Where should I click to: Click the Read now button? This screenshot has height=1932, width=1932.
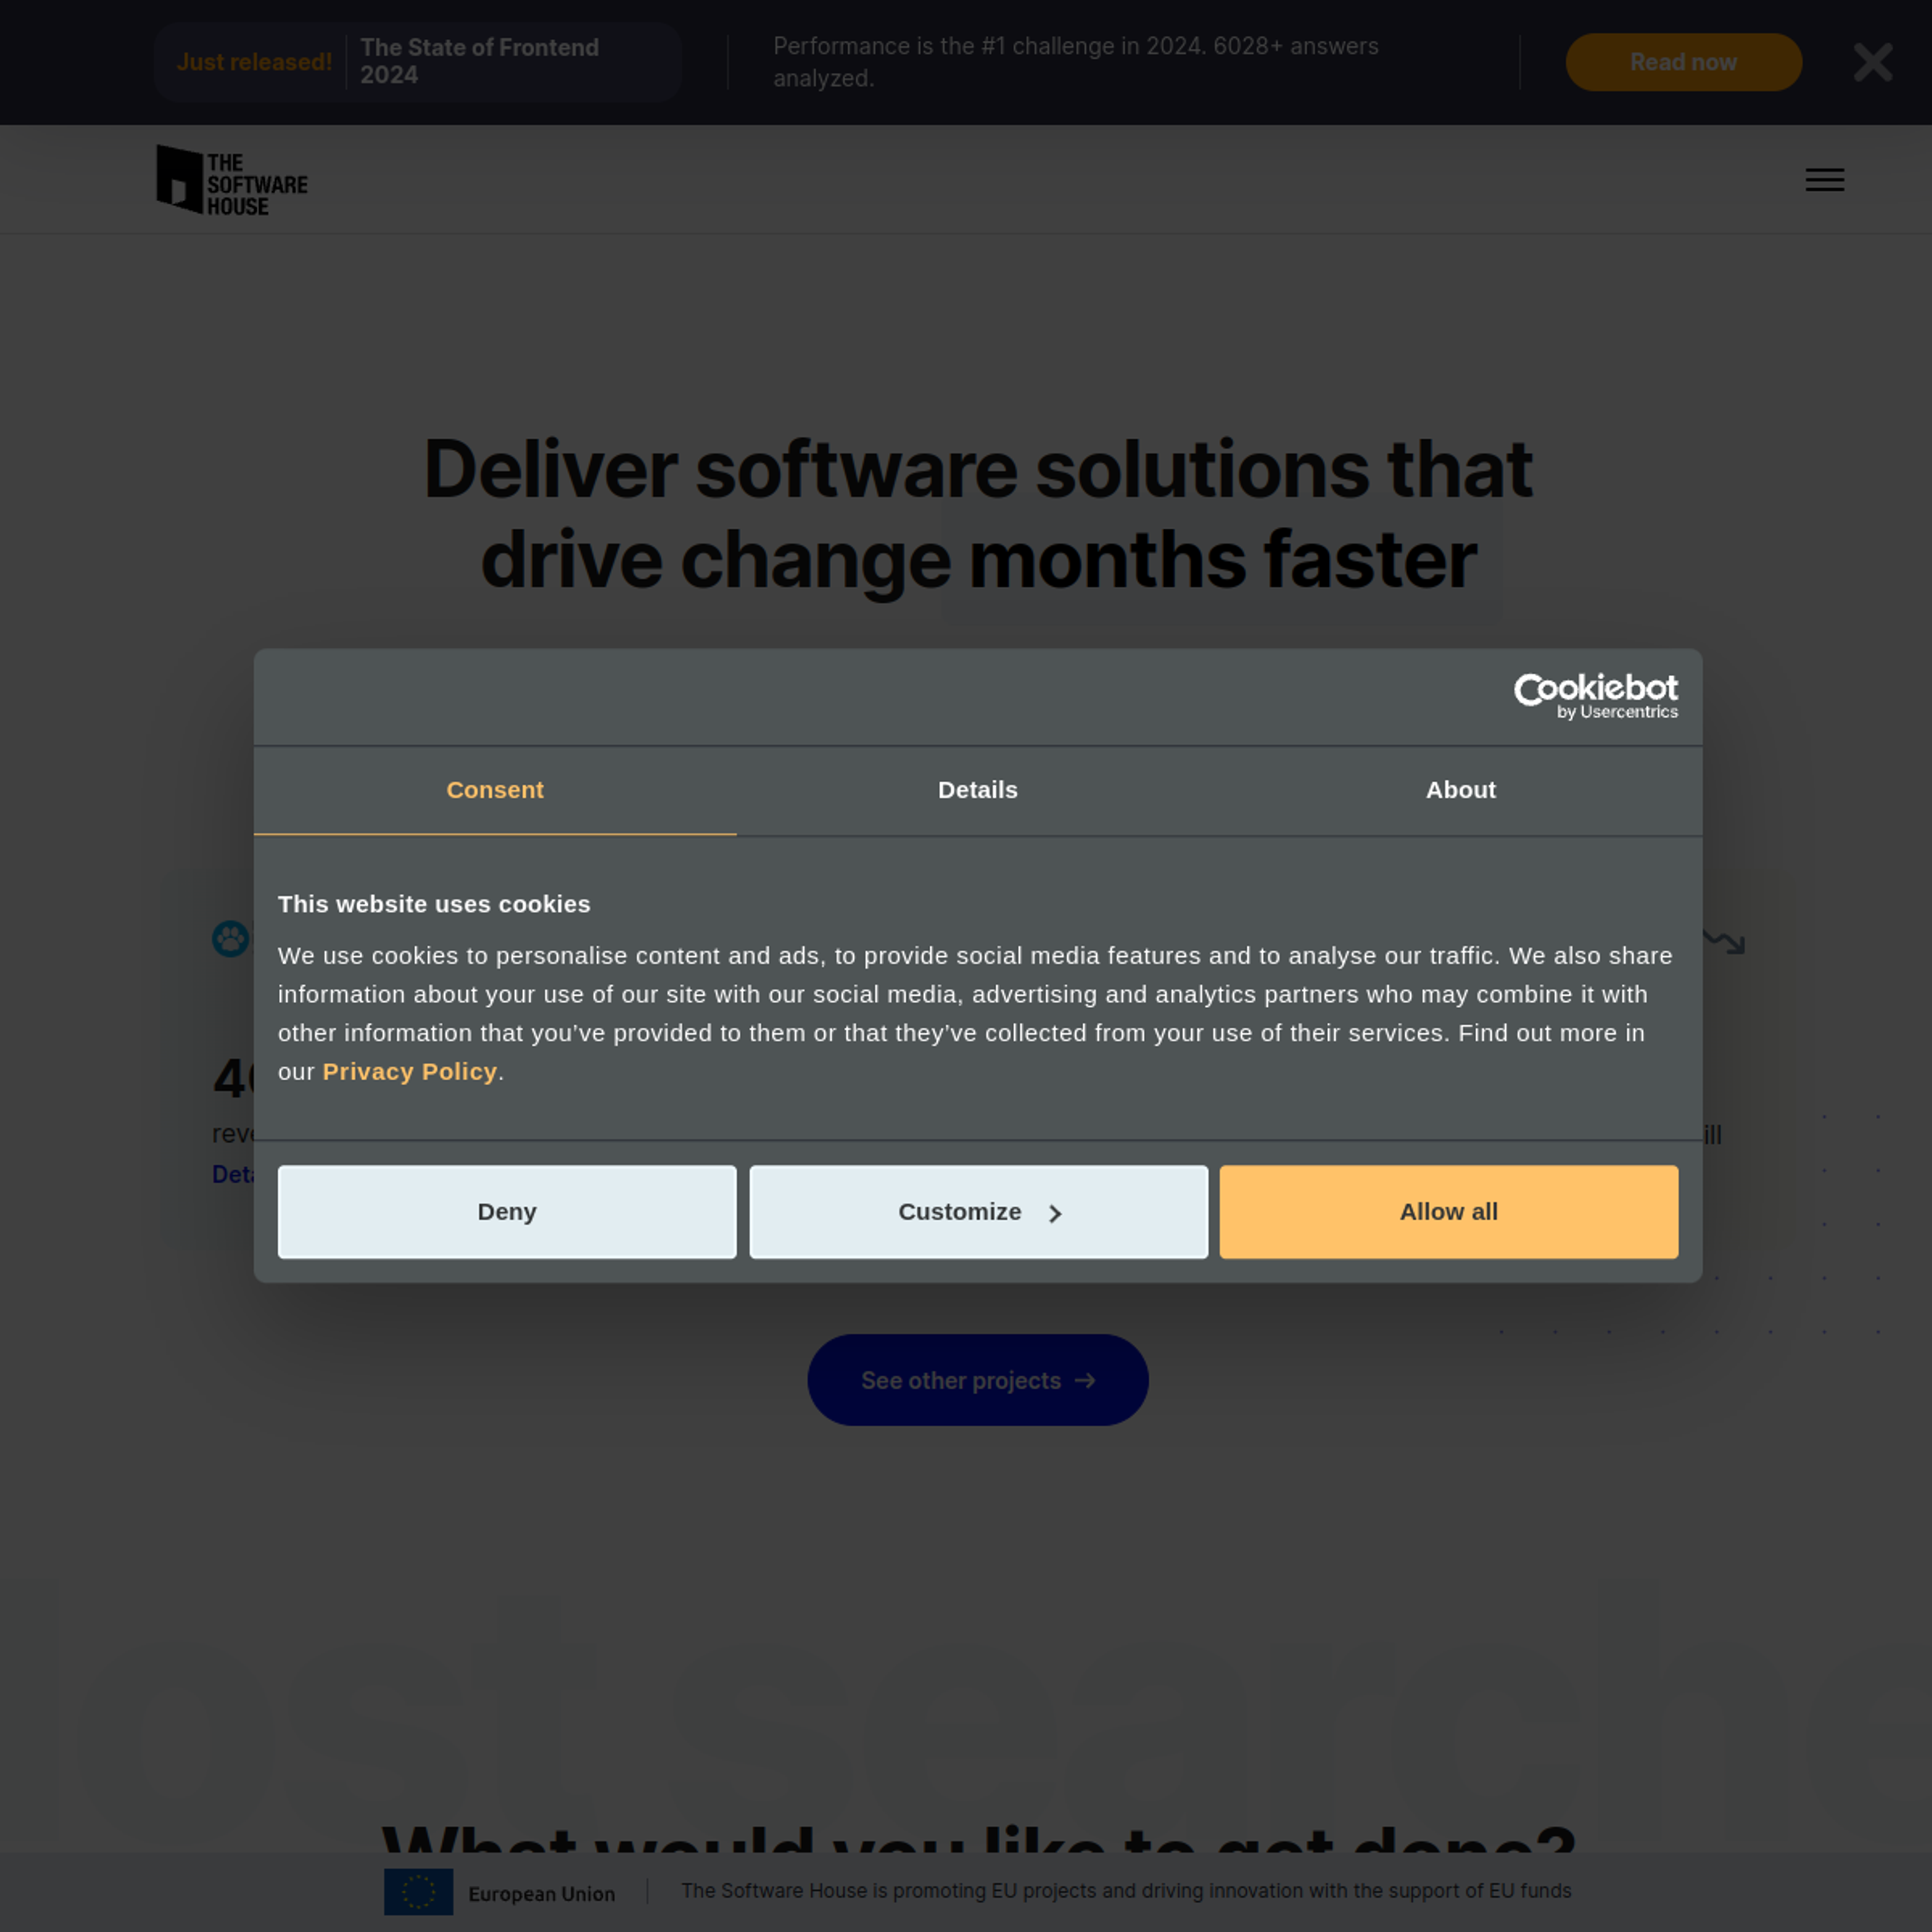(x=1682, y=62)
